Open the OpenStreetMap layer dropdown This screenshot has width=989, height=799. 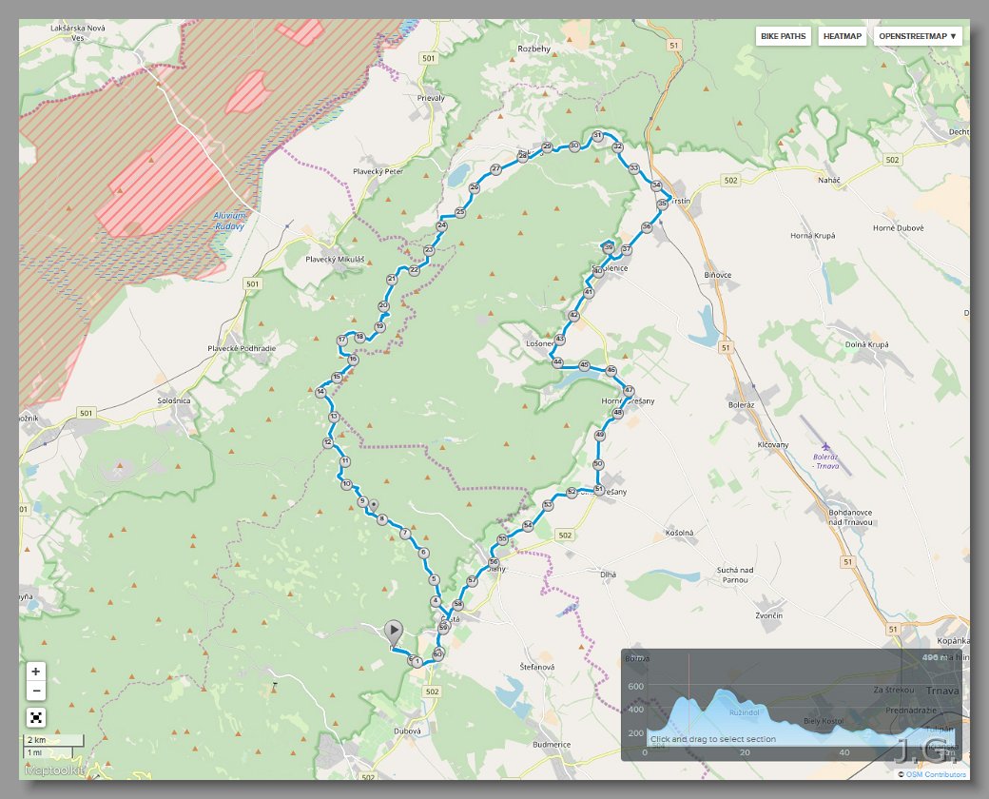[x=917, y=36]
